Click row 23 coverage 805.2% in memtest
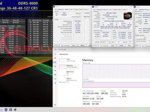 (46, 47)
